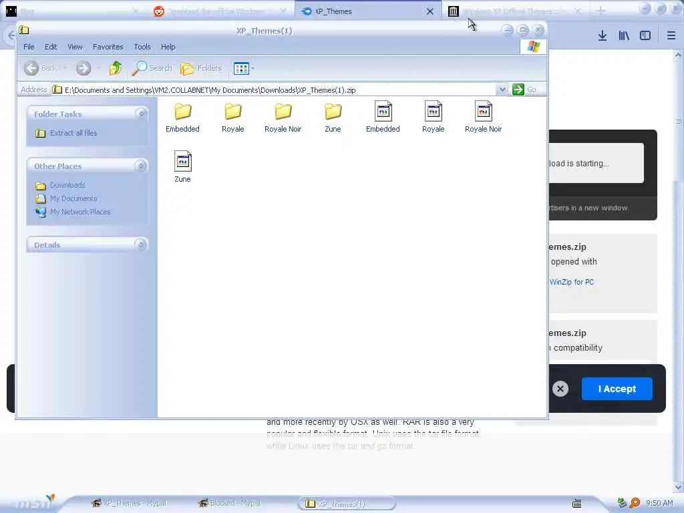
Task: Select the Zune theme file
Action: click(x=182, y=166)
